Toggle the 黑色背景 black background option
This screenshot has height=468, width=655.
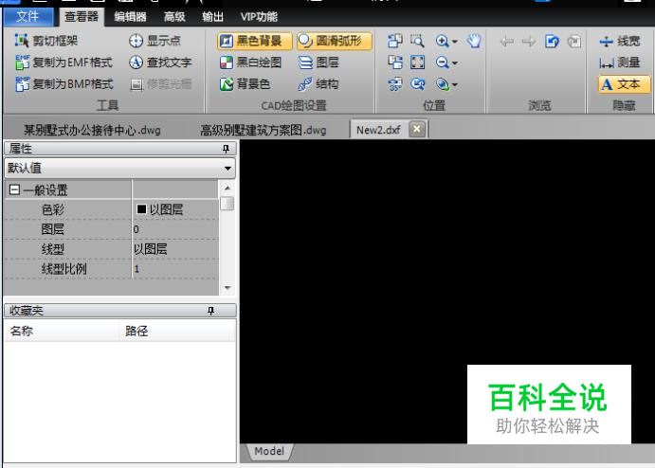[x=254, y=41]
